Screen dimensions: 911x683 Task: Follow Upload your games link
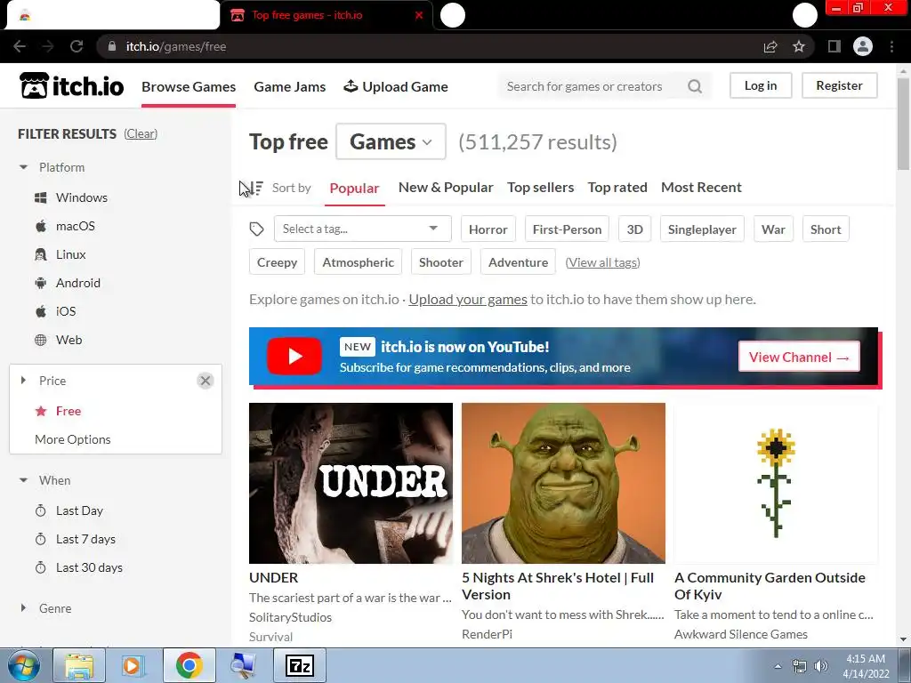coord(468,300)
